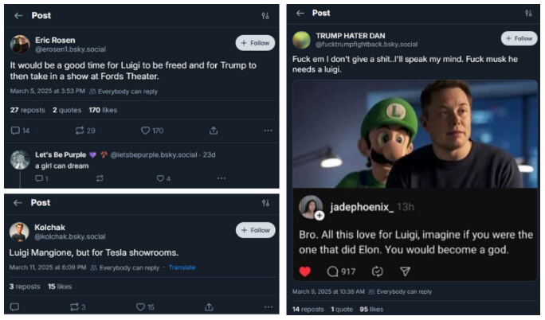View the 27 reposts list

(x=27, y=110)
